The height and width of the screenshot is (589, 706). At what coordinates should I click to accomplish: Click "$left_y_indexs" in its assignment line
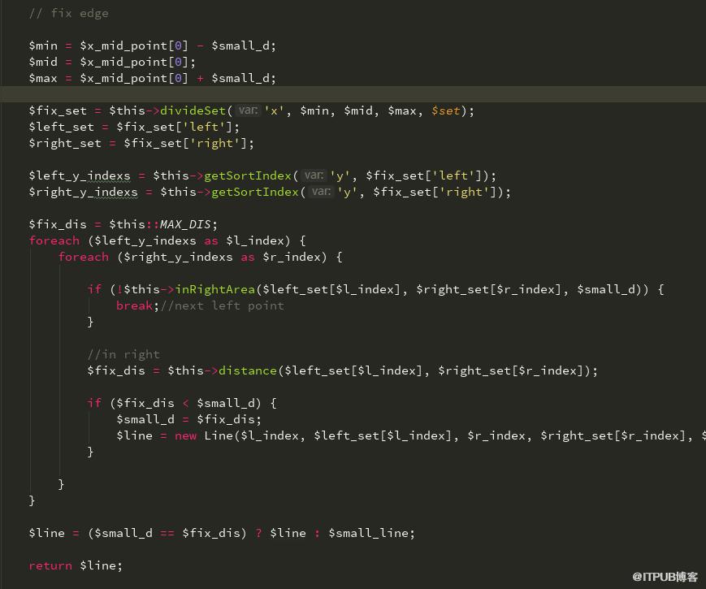pyautogui.click(x=80, y=175)
